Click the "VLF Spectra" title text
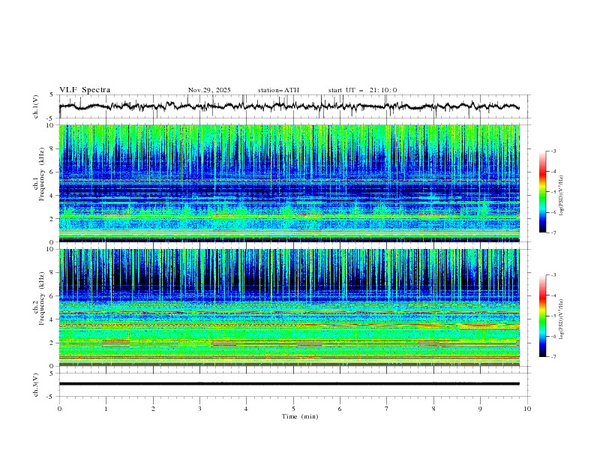 click(x=85, y=90)
